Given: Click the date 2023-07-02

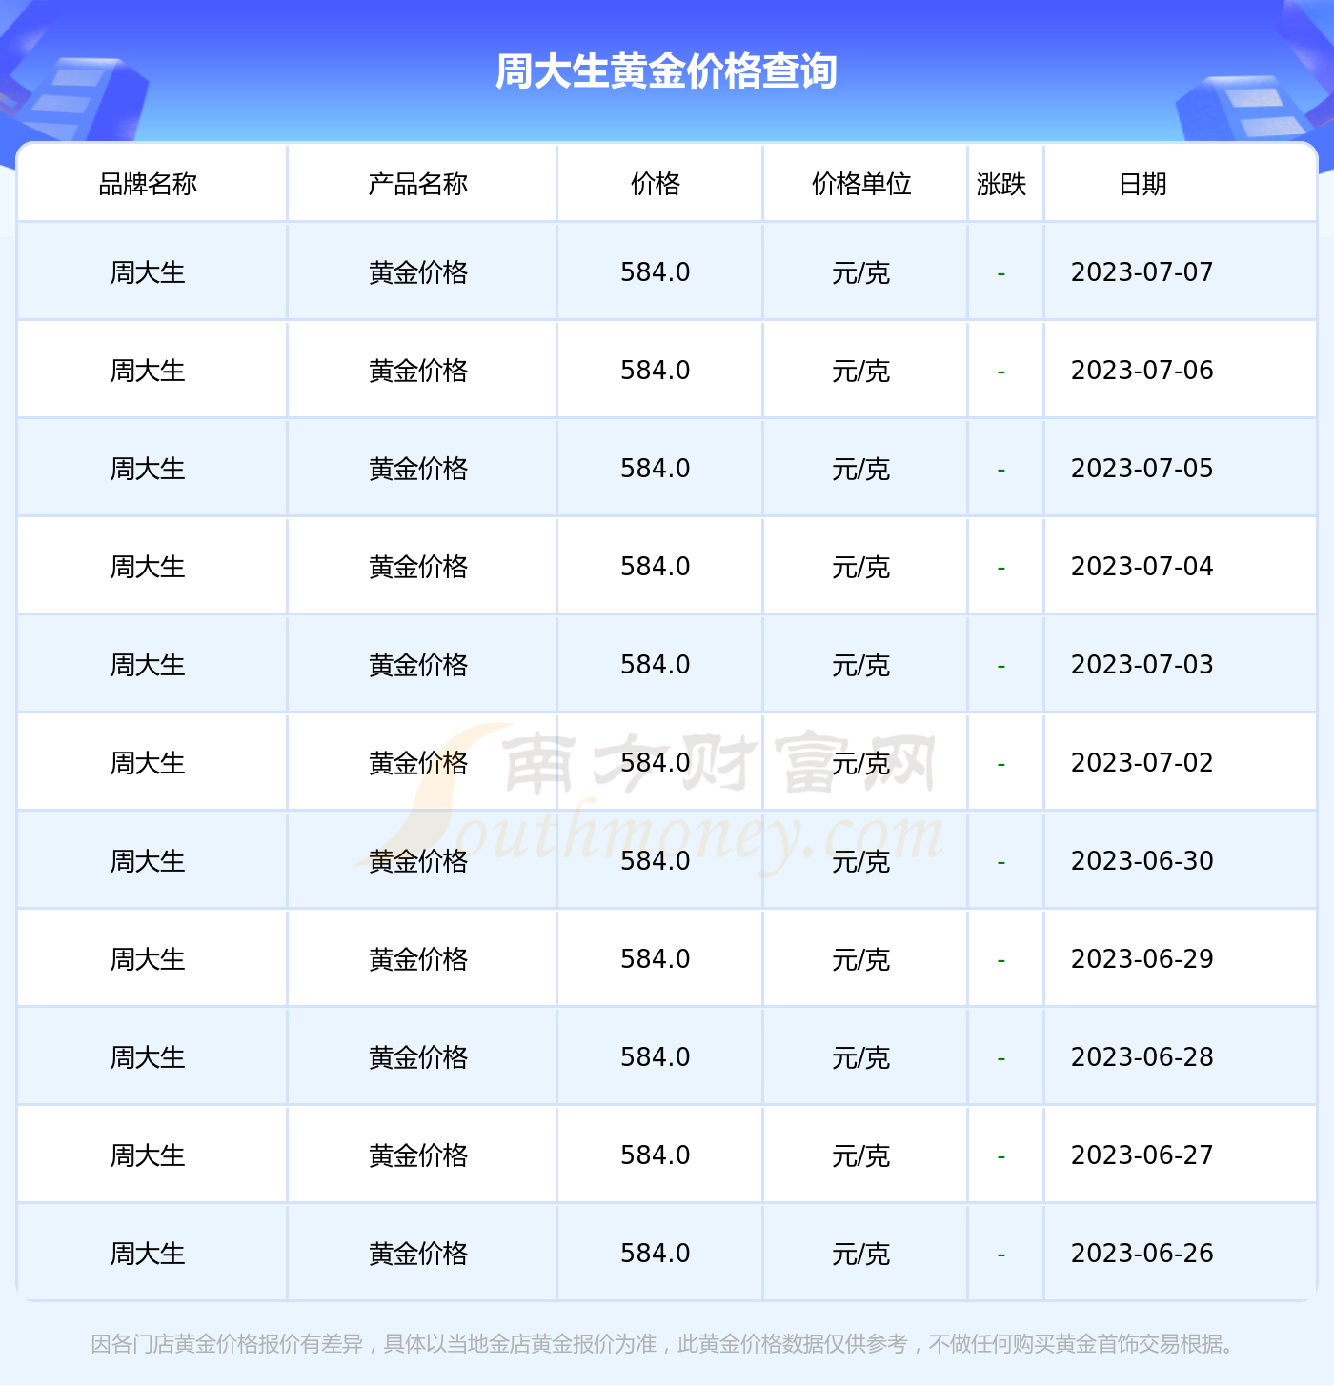Looking at the screenshot, I should 1142,763.
